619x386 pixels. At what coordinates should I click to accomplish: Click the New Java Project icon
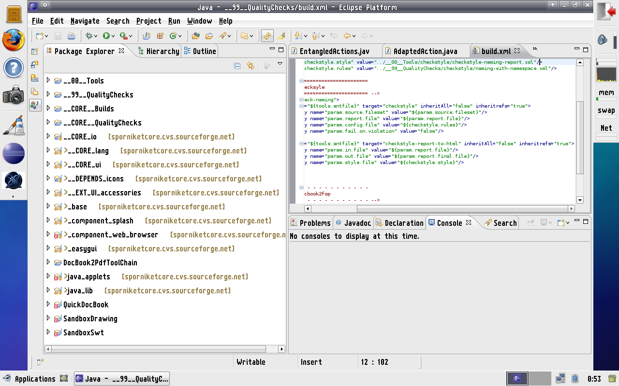click(147, 36)
